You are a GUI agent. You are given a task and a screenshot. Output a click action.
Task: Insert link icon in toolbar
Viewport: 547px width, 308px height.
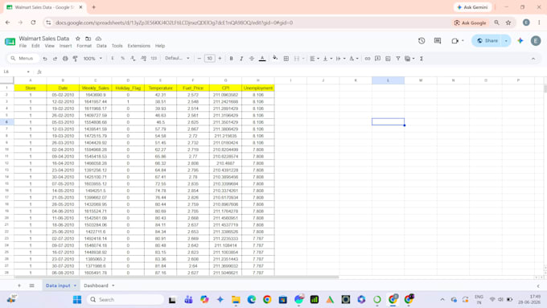[x=368, y=59]
